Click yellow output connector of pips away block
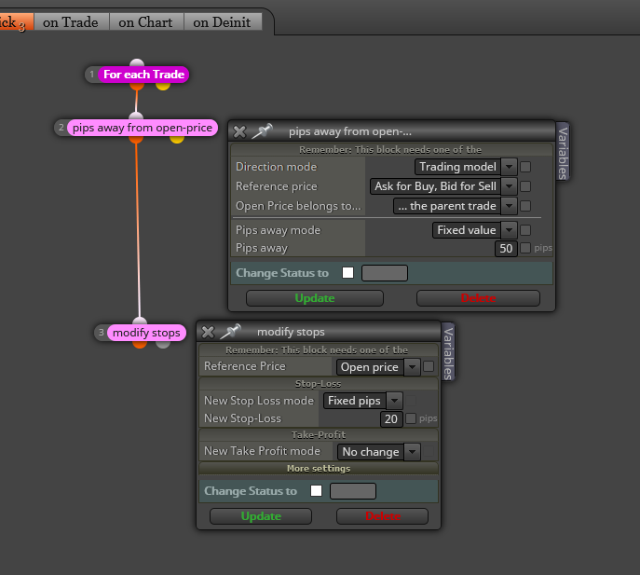The width and height of the screenshot is (640, 575). click(177, 139)
